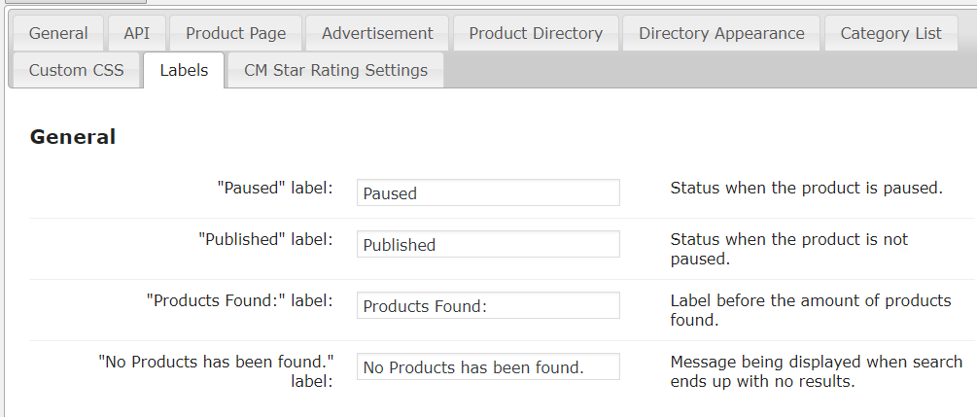Switch to Directory Appearance tab
Viewport: 977px width, 417px height.
pyautogui.click(x=721, y=33)
